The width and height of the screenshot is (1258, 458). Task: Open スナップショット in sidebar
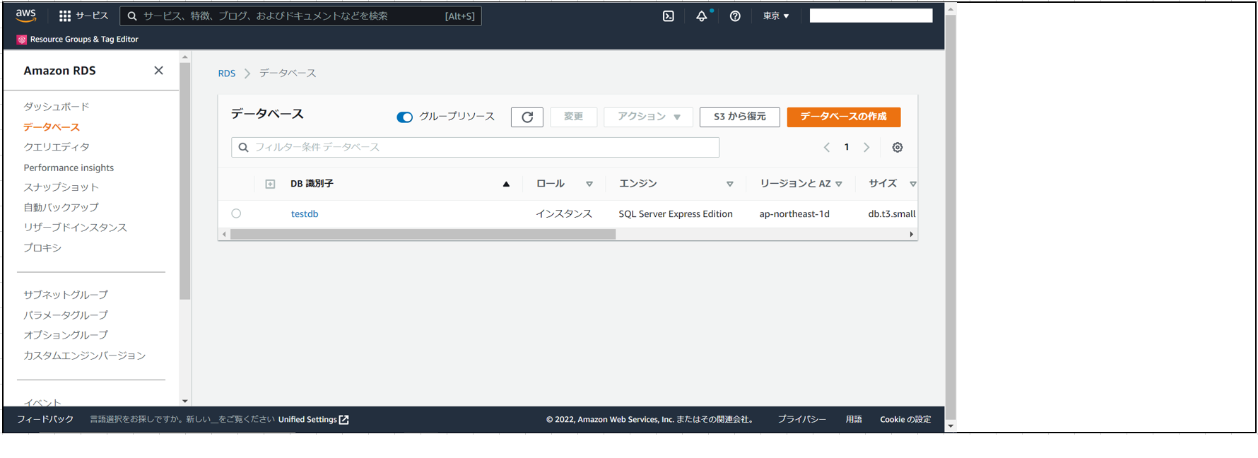[x=61, y=187]
